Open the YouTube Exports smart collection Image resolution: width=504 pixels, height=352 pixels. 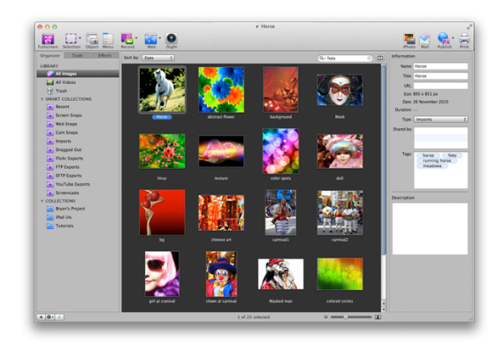[x=78, y=184]
